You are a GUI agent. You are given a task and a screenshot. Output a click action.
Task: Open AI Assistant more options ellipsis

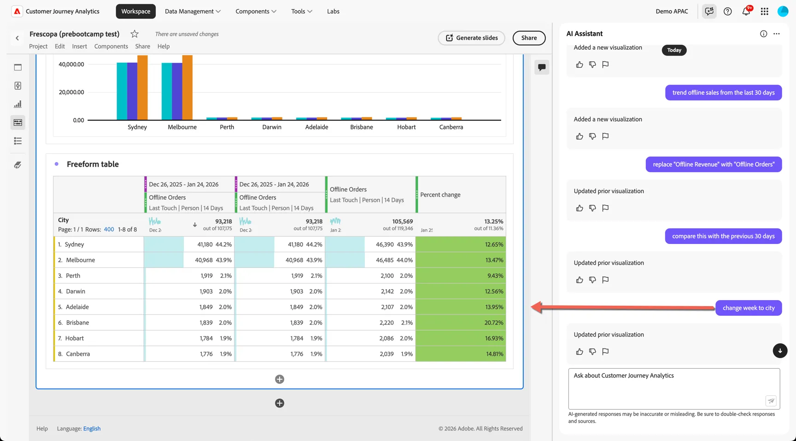(x=777, y=34)
